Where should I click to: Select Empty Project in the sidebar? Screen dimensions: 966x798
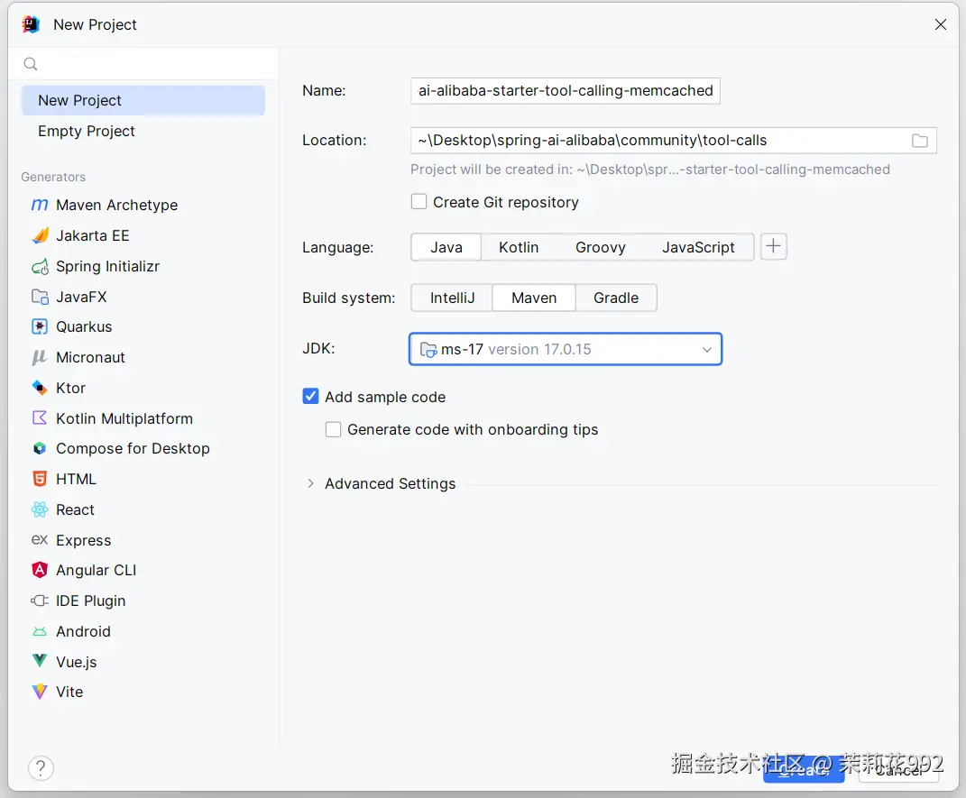87,131
